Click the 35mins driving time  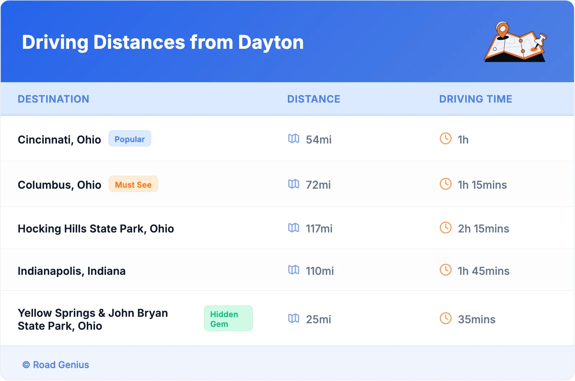click(477, 319)
